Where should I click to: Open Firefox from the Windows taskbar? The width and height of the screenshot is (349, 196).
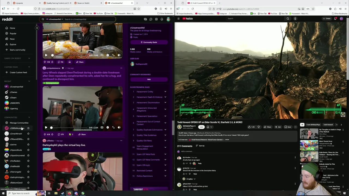tap(69, 193)
